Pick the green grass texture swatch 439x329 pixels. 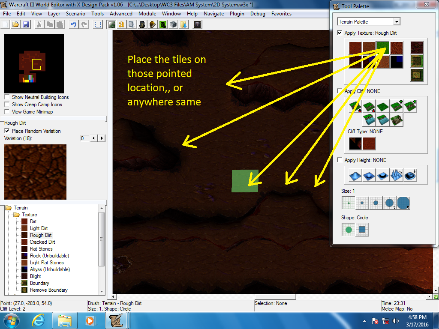[382, 48]
